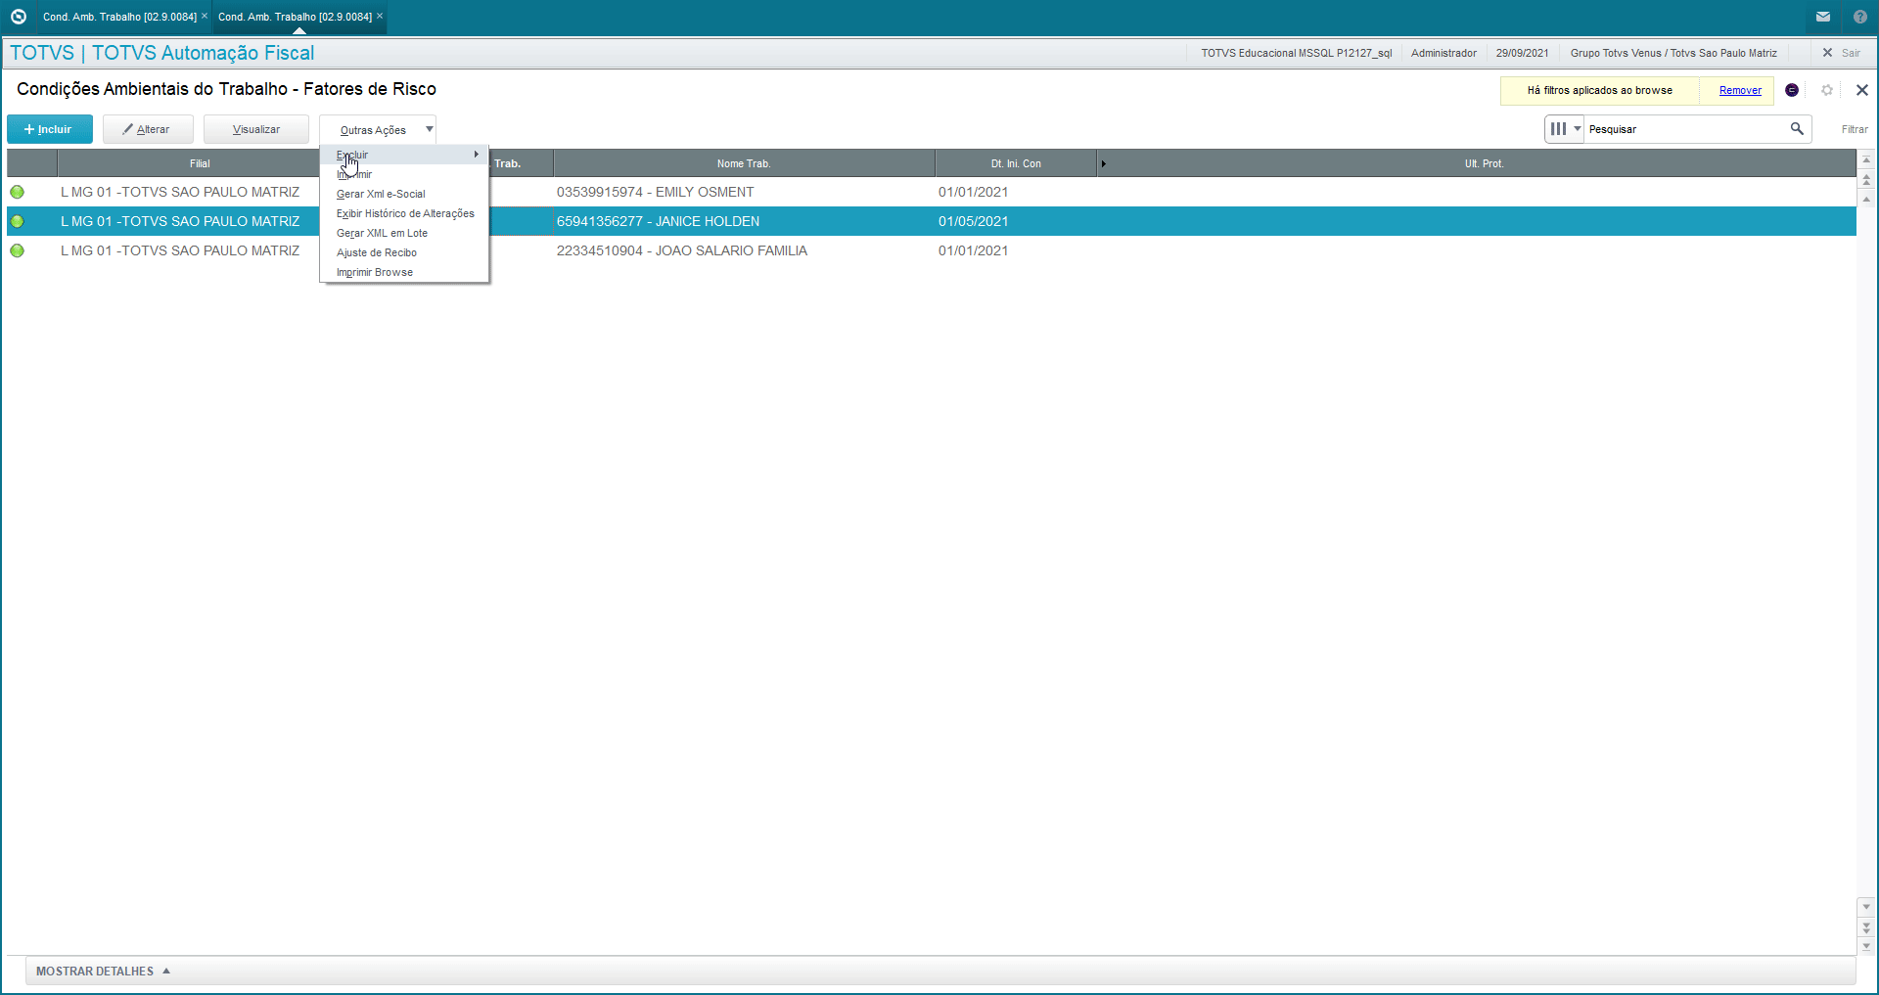1879x995 pixels.
Task: Click the date 29/09/2021 in header
Action: click(x=1522, y=53)
